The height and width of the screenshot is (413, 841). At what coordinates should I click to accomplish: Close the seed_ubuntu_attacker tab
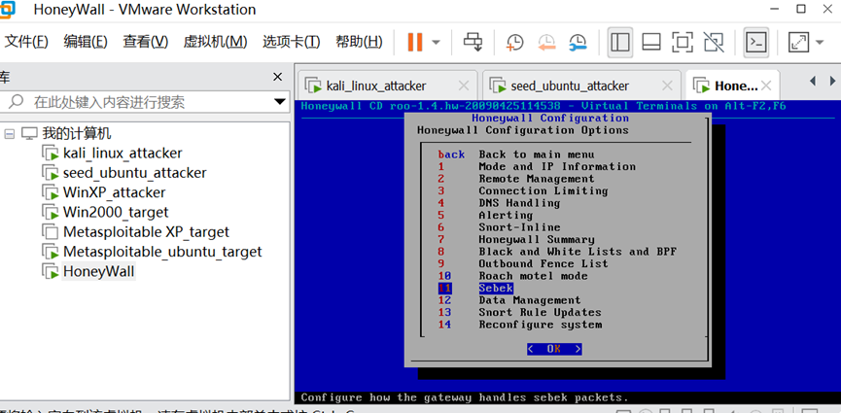pos(667,86)
